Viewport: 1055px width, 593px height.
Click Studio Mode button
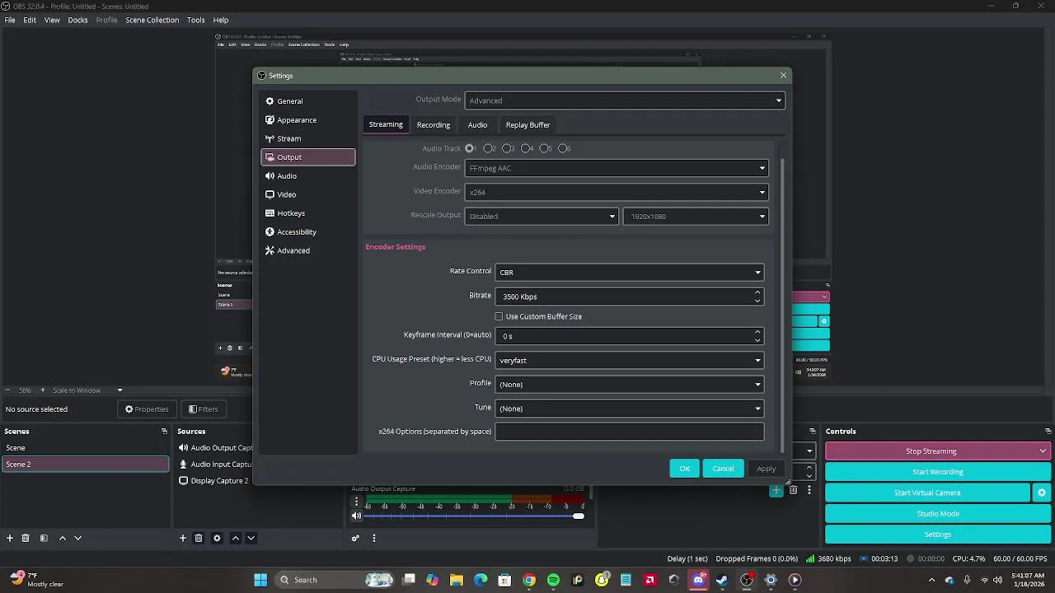(938, 514)
